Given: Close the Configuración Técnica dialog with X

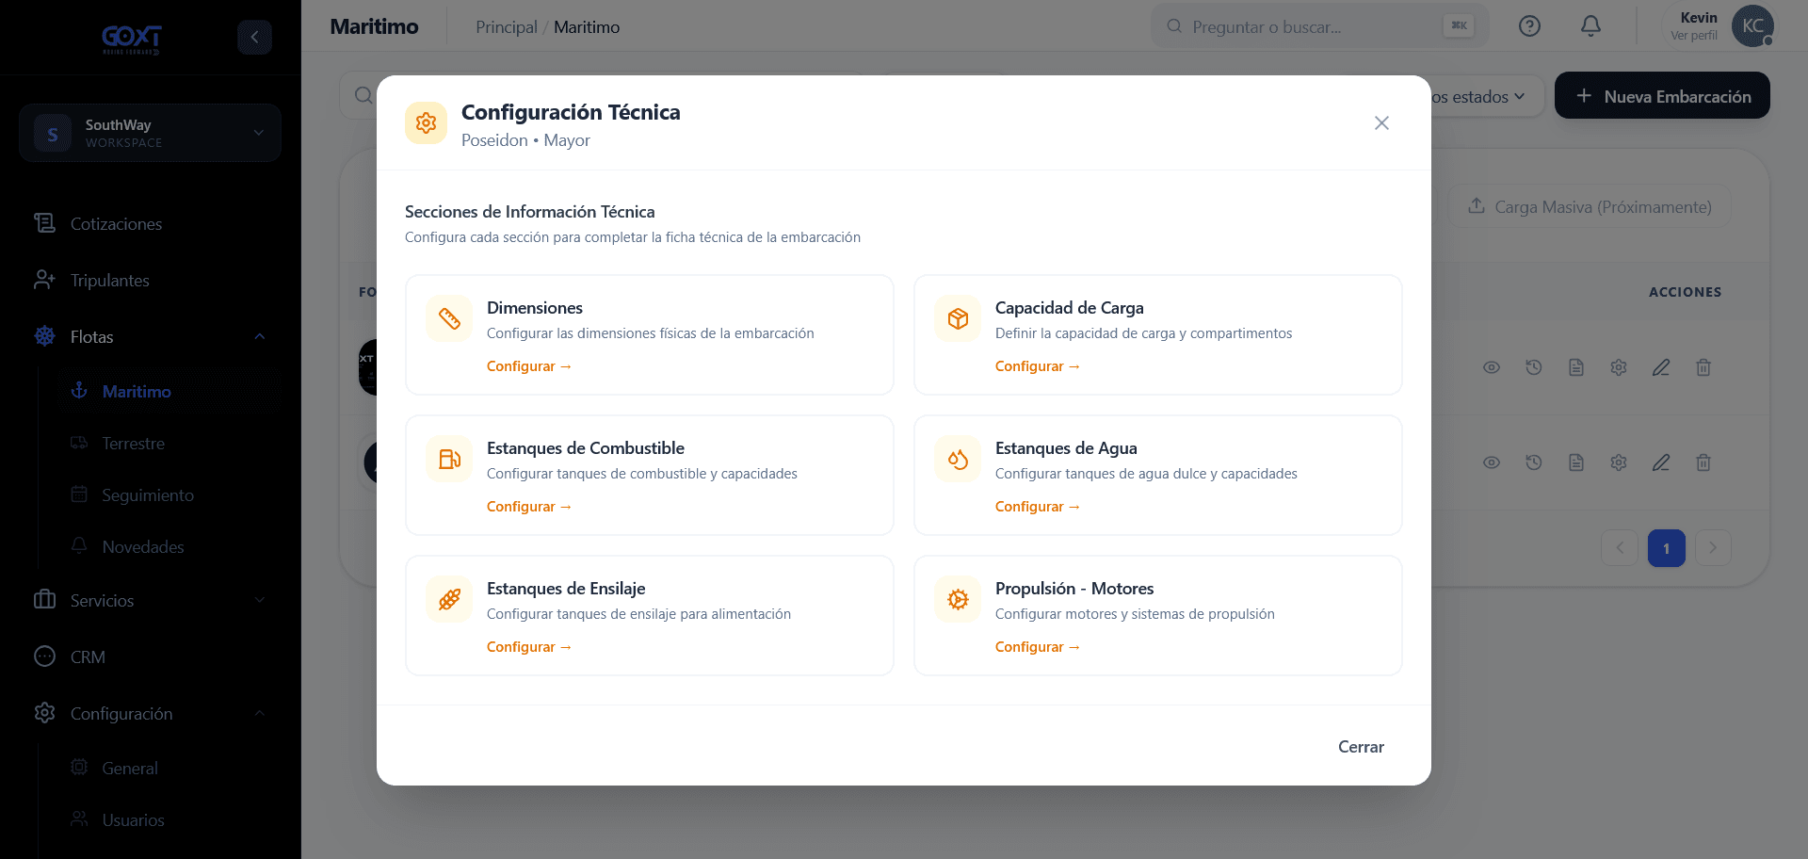Looking at the screenshot, I should pos(1381,123).
